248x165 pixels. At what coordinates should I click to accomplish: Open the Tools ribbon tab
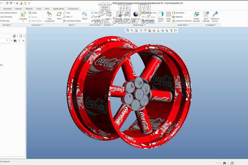coord(39,9)
